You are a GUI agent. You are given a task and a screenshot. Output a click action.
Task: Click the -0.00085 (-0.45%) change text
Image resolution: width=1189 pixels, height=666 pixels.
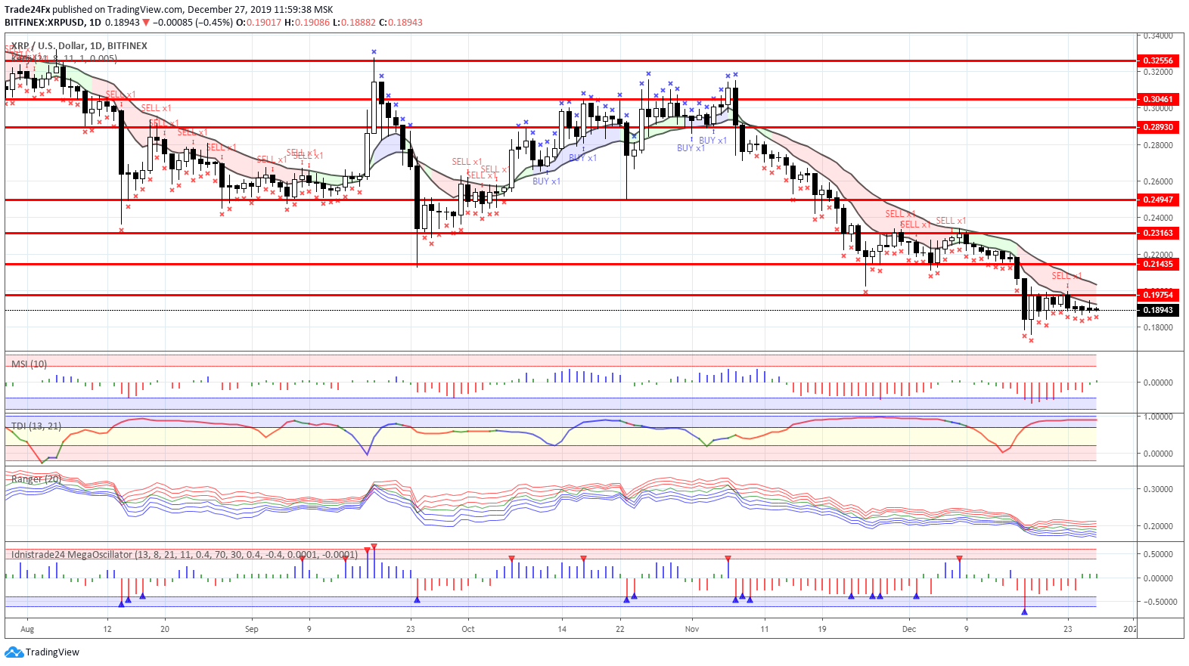(x=193, y=23)
